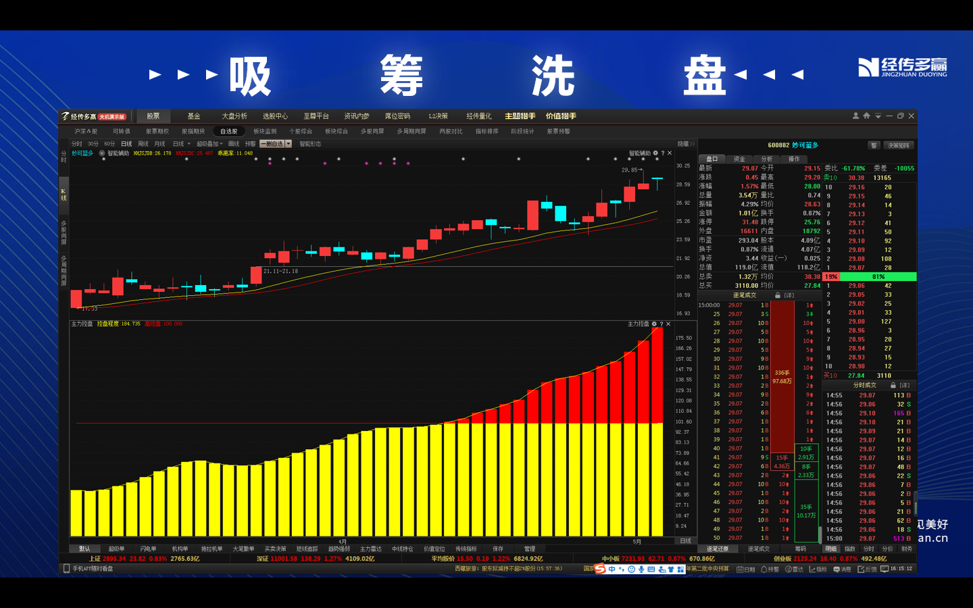Open the 反馈 feedback status icon

[x=867, y=569]
